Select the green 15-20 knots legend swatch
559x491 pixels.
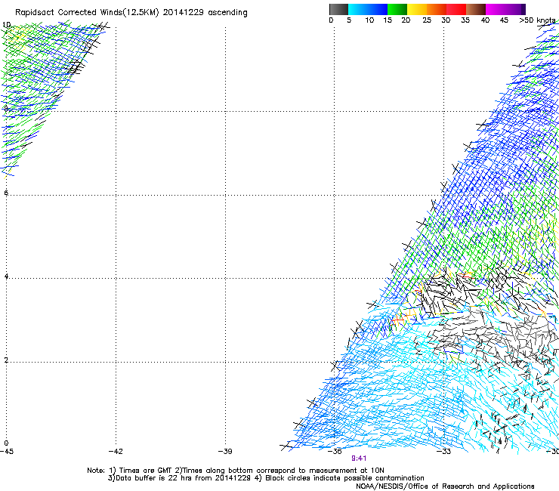(397, 9)
